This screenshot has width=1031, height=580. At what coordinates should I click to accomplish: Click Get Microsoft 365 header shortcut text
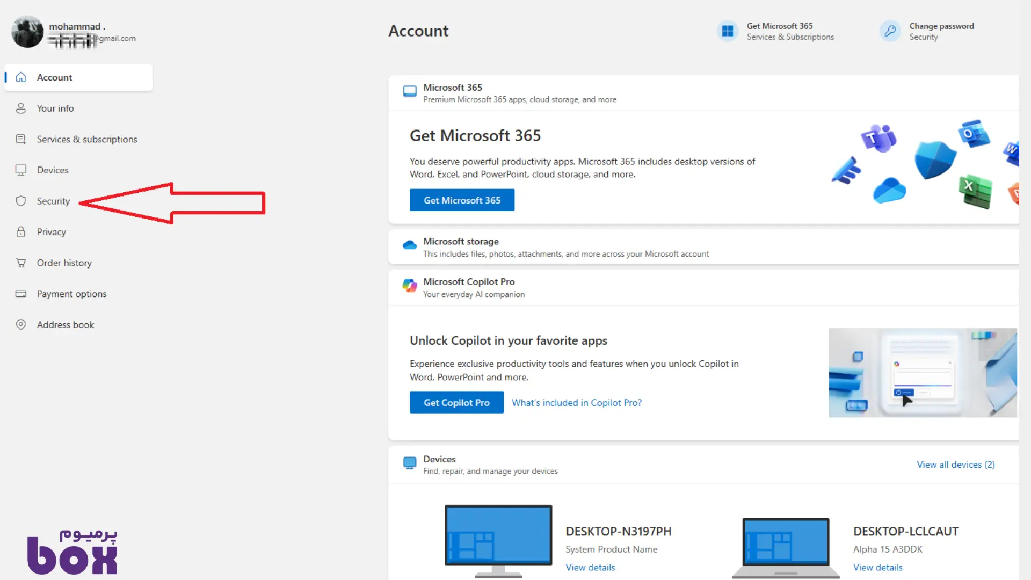780,26
